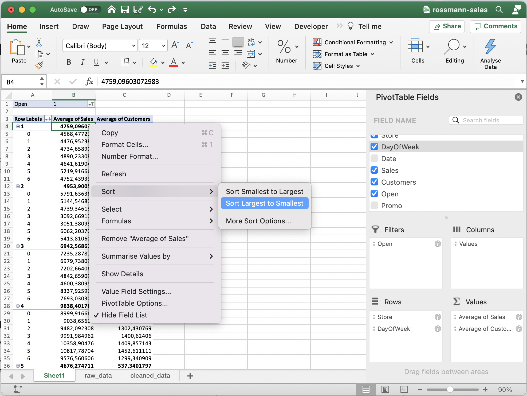Uncheck the DayOfWeek field

tap(374, 146)
